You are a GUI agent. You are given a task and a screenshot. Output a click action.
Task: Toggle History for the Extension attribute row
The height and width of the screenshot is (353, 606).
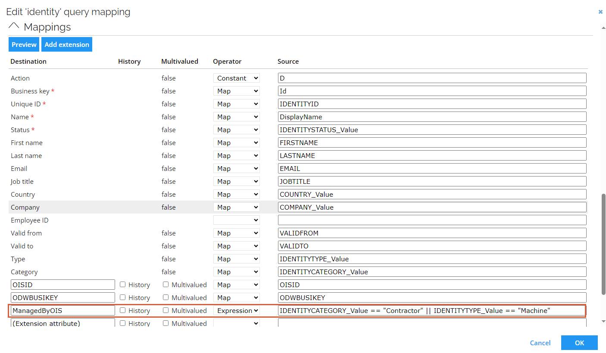pyautogui.click(x=123, y=323)
